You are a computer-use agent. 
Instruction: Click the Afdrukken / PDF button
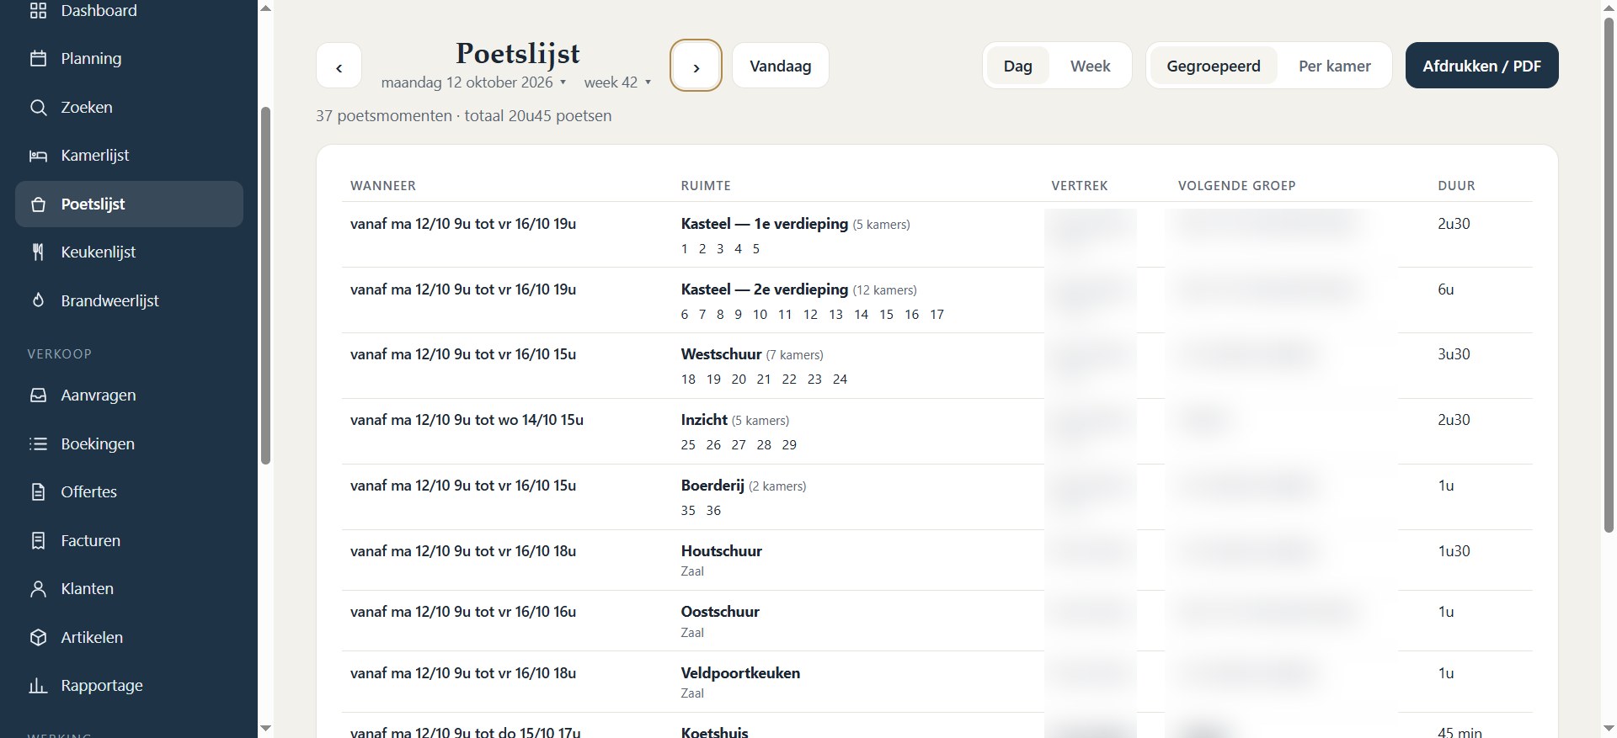pyautogui.click(x=1481, y=66)
